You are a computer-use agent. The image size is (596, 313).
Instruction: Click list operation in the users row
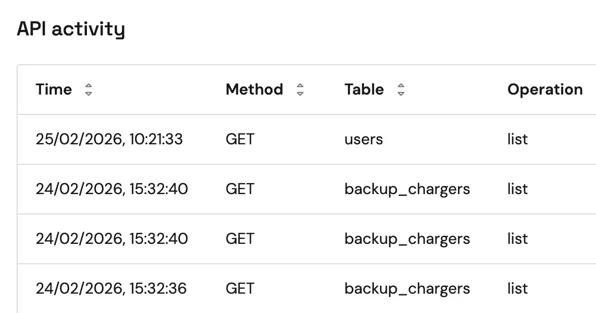pos(517,139)
